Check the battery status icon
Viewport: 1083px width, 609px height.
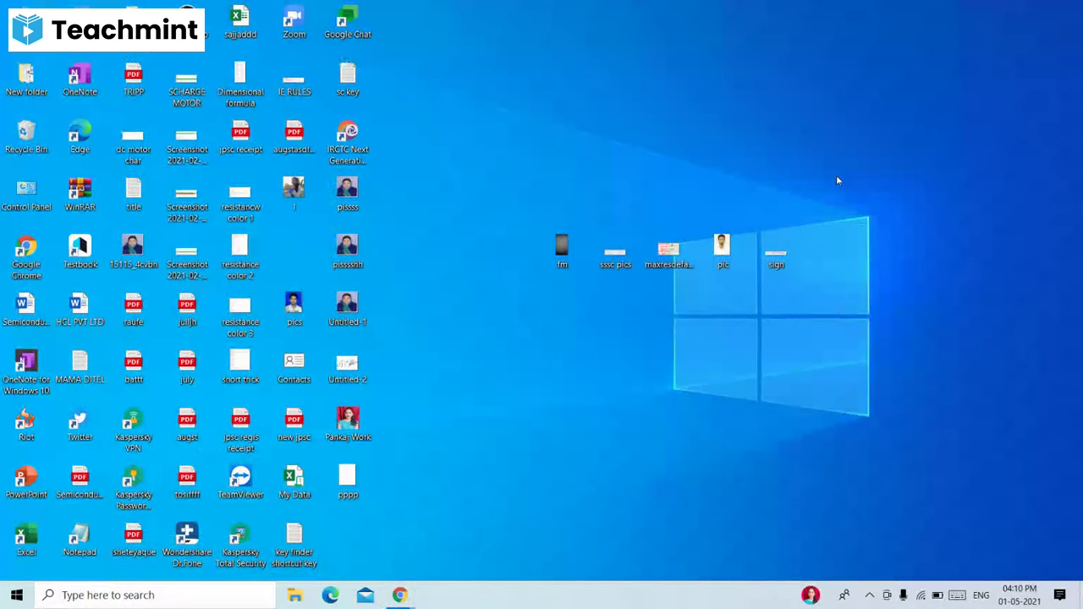[937, 595]
